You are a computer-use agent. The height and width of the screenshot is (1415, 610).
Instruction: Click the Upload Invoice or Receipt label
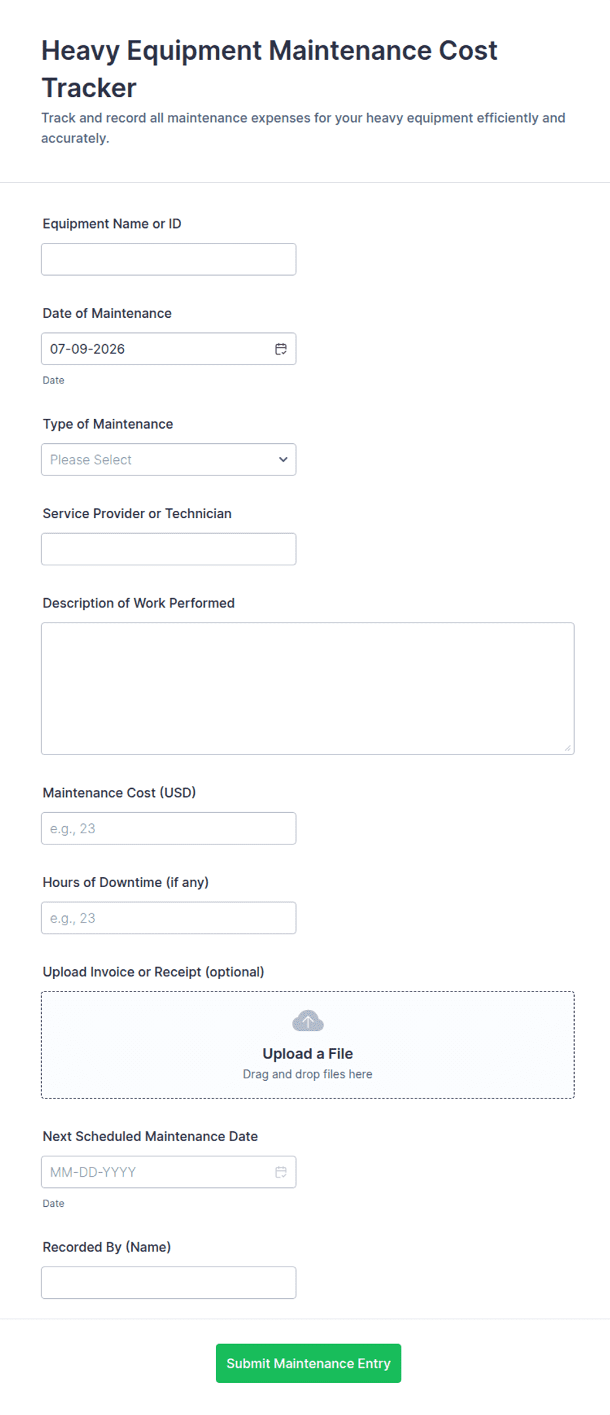153,972
